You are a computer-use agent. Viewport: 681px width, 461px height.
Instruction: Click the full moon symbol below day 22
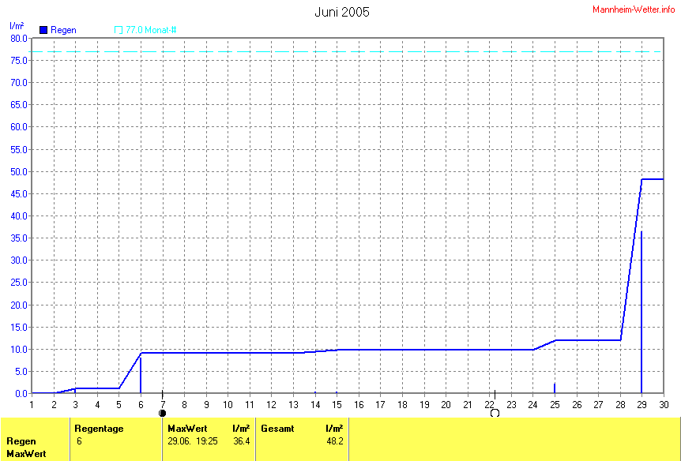click(495, 413)
